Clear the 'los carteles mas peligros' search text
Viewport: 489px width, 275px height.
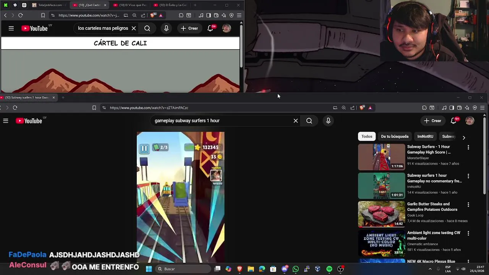tap(134, 28)
